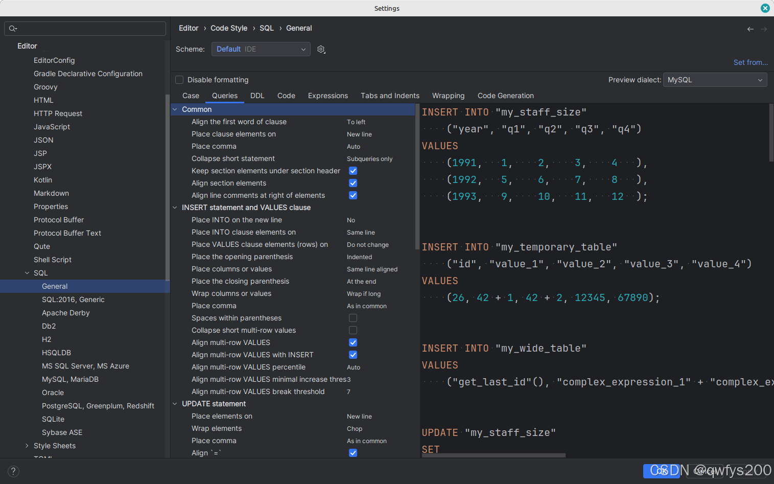This screenshot has height=484, width=774.
Task: Click Align multi-row VALUES break threshold value 7
Action: (349, 392)
